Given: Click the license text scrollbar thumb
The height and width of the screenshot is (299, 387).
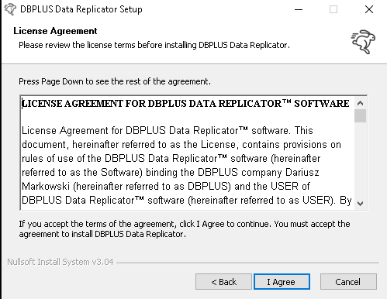Looking at the screenshot, I should tap(360, 115).
